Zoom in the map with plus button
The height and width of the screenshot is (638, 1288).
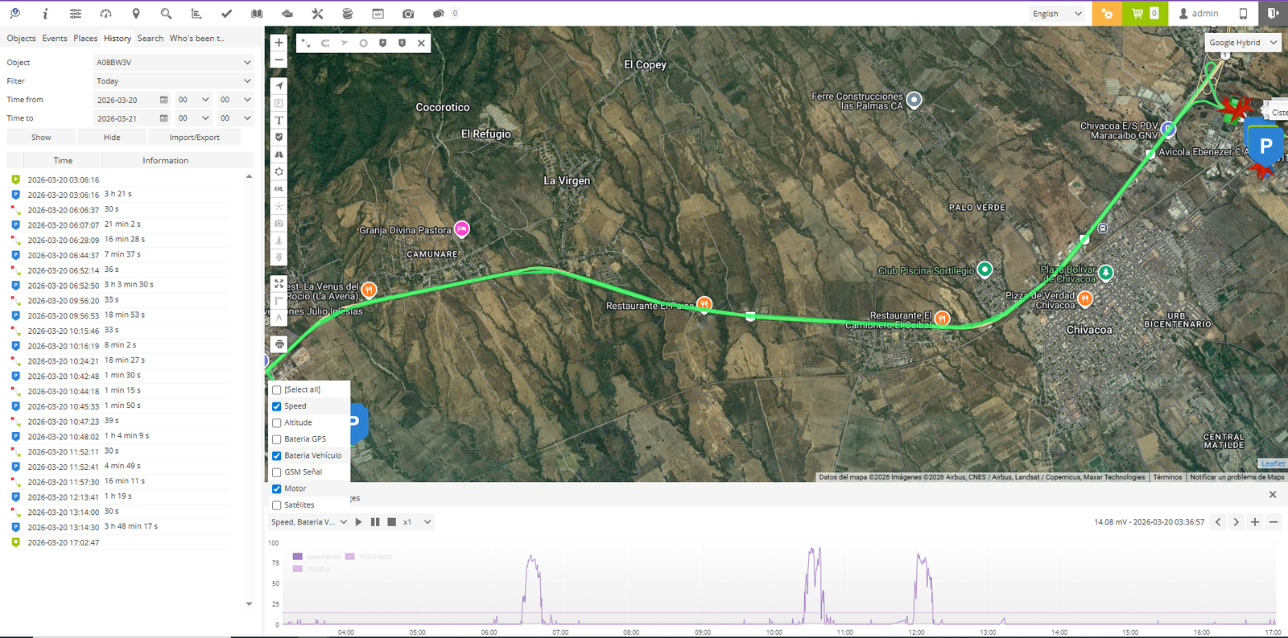[279, 43]
